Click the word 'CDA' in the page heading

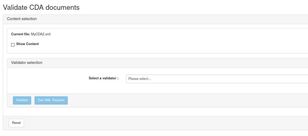tap(36, 7)
